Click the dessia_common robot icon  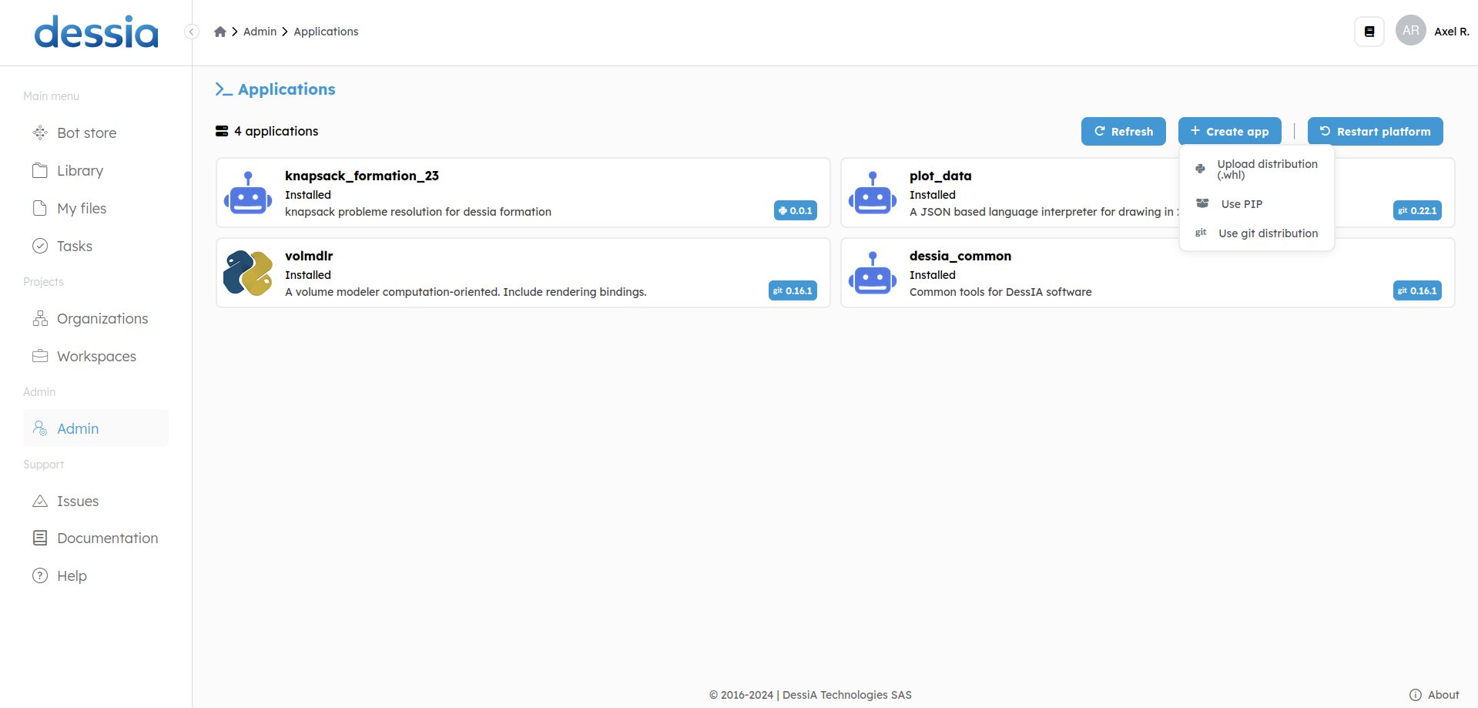[x=873, y=273]
